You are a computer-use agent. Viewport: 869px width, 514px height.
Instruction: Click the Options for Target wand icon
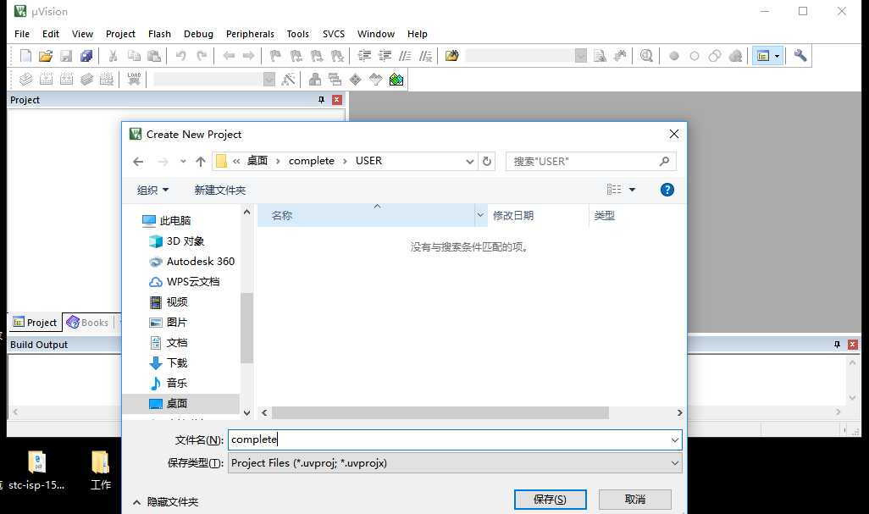(x=288, y=80)
